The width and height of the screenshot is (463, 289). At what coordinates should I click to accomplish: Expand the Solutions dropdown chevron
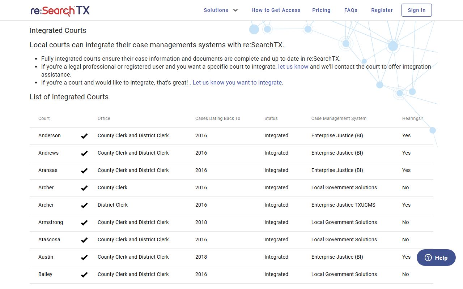pos(235,10)
